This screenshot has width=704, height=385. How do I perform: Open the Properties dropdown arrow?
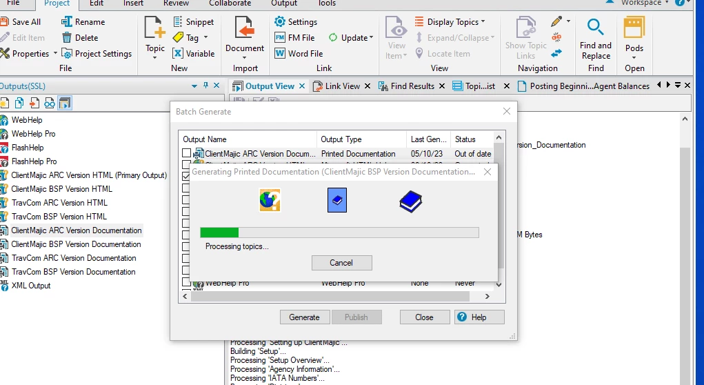click(x=55, y=53)
